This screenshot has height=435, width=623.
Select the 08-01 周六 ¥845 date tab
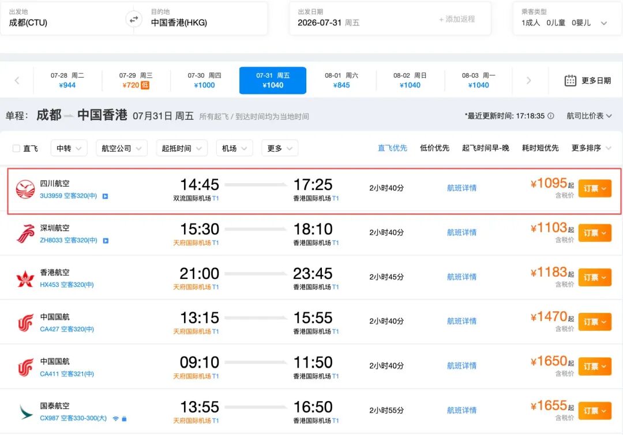click(341, 80)
